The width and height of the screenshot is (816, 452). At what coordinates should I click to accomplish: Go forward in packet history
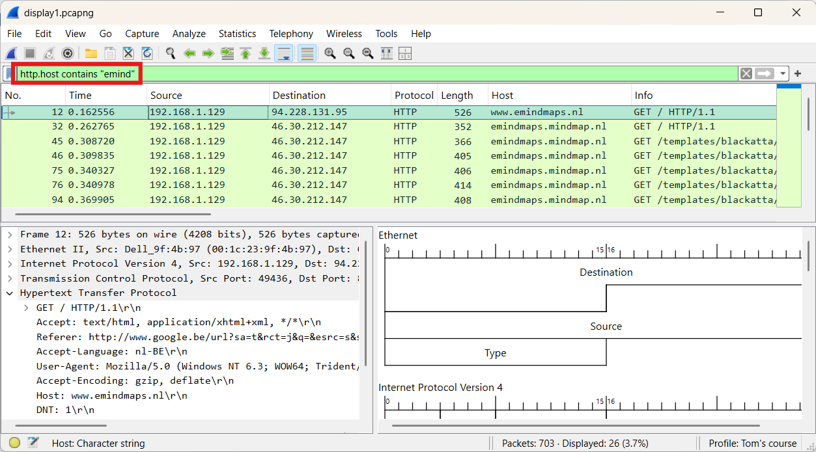pyautogui.click(x=208, y=53)
